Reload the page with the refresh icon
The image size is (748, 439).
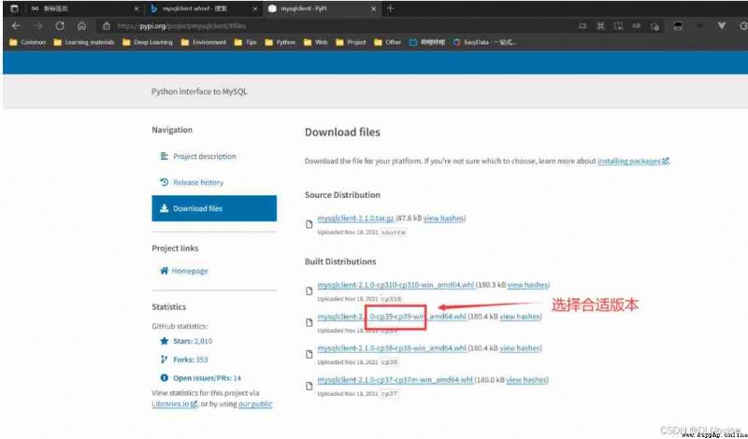[x=60, y=26]
